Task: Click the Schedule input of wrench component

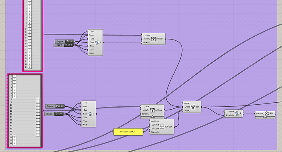Action: (230, 115)
